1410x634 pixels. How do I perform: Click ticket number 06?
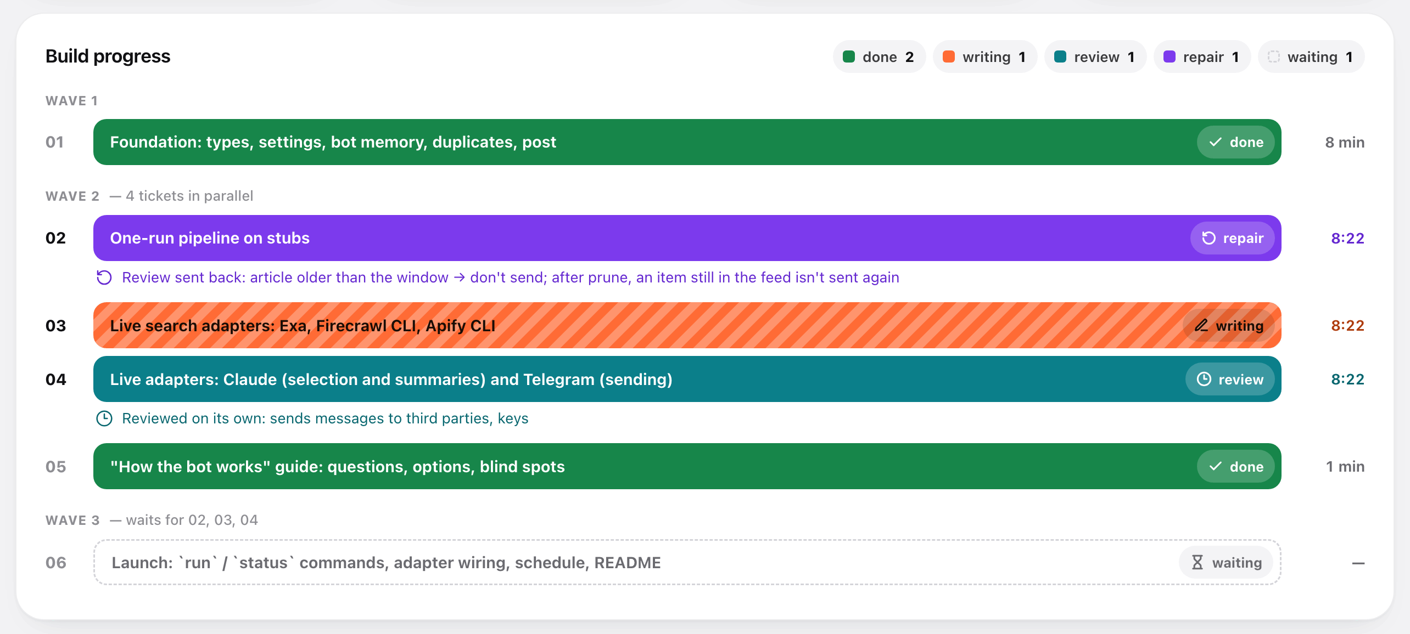tap(56, 562)
